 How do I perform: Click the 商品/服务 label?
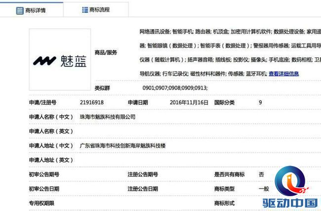[x=106, y=52]
